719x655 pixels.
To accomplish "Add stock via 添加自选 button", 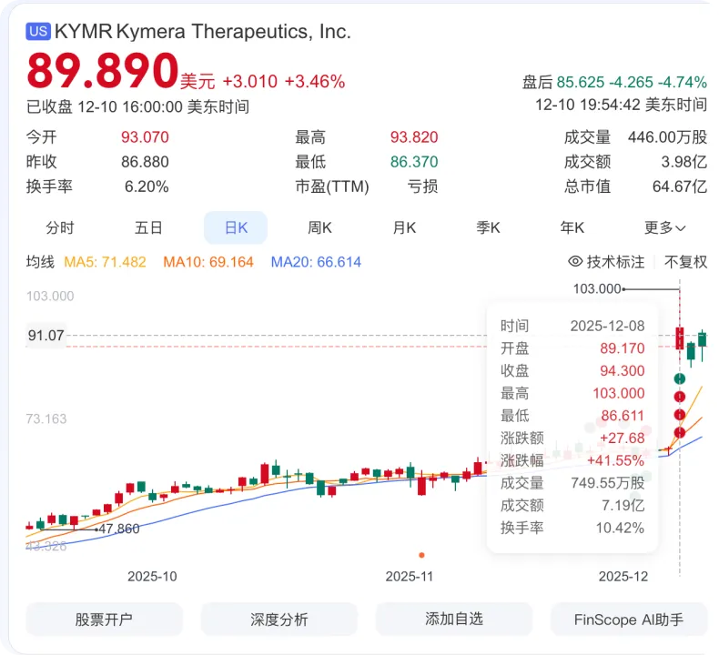I will [453, 620].
